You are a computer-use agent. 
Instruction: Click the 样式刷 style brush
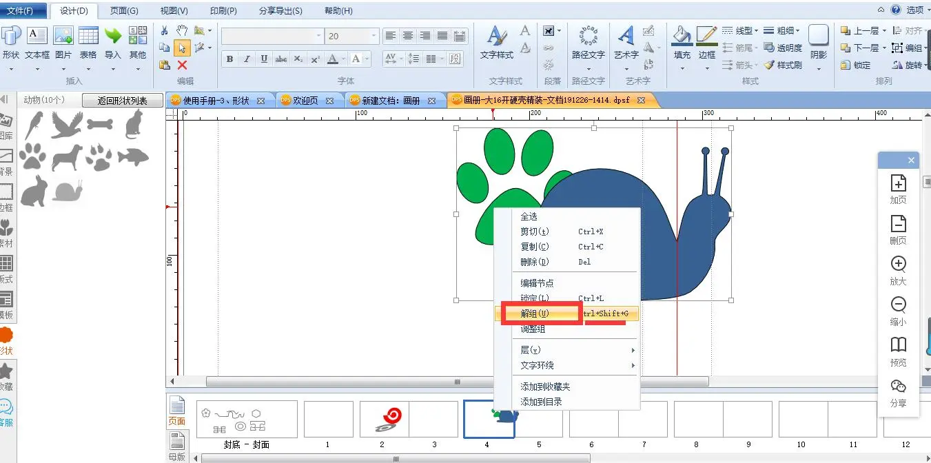click(x=783, y=65)
